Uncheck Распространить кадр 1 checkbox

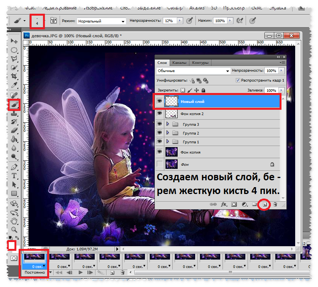point(238,80)
